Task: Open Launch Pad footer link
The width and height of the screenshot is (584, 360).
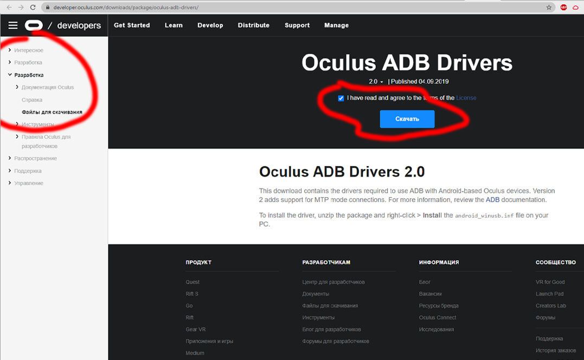Action: pos(550,294)
